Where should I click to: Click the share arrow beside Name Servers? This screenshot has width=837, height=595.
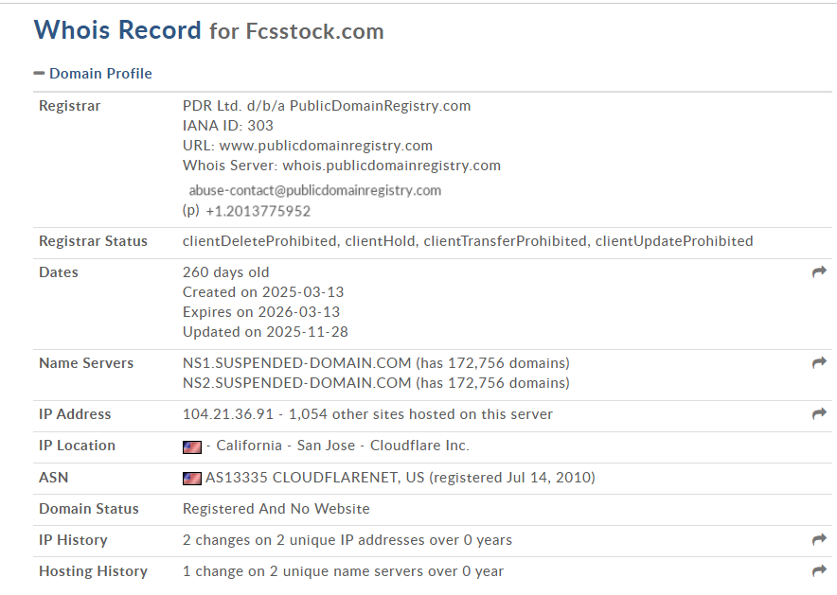point(819,363)
